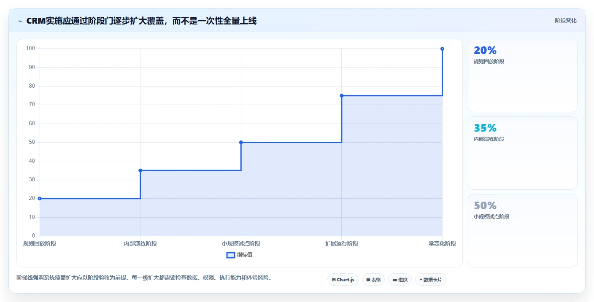Open the 进度 pill button

pyautogui.click(x=400, y=280)
